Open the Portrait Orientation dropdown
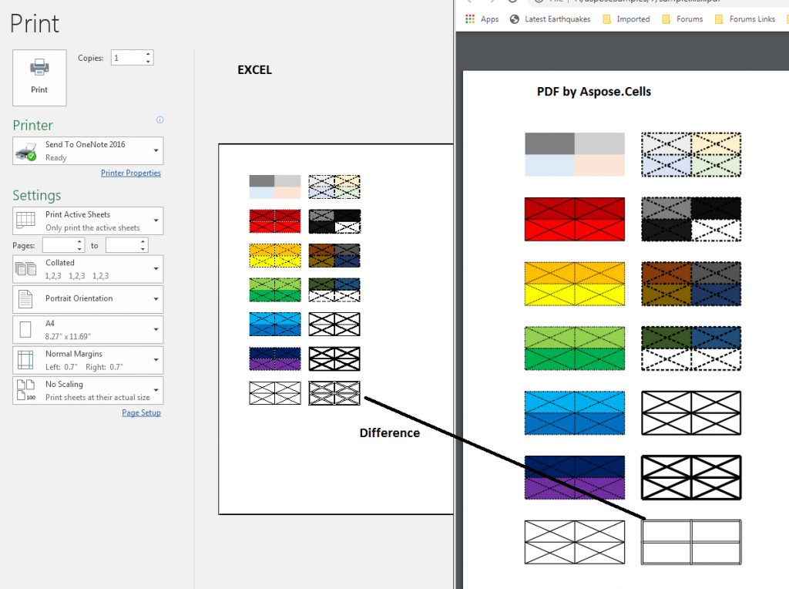This screenshot has height=589, width=789. (x=88, y=299)
